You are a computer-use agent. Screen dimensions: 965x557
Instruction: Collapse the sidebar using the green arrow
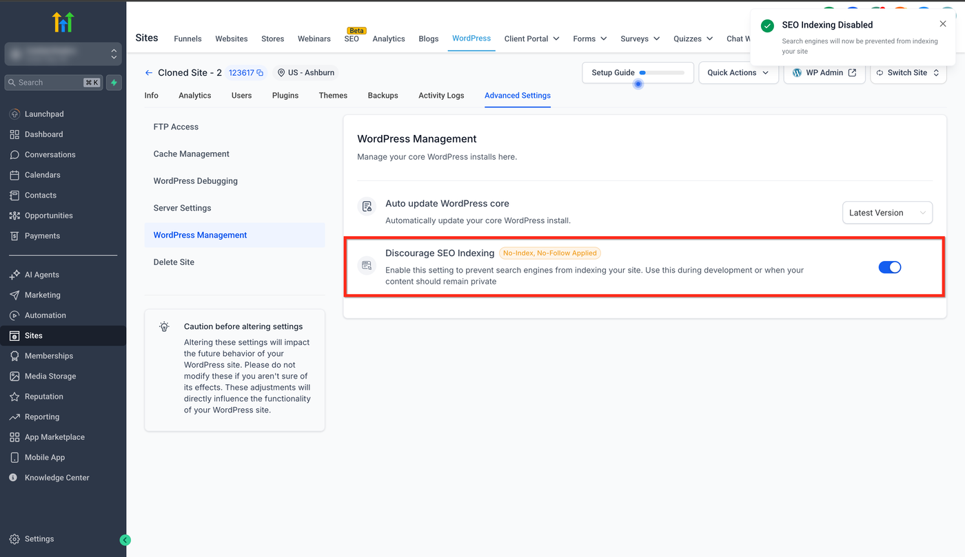[x=125, y=540]
